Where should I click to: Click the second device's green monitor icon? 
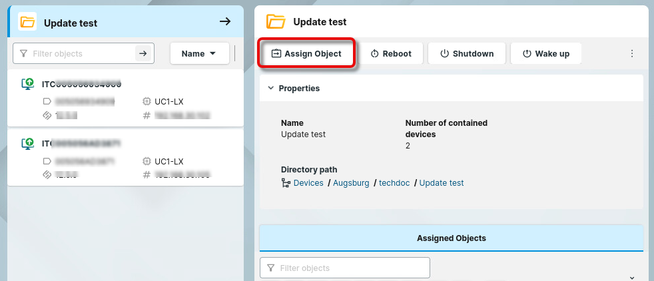(x=28, y=143)
